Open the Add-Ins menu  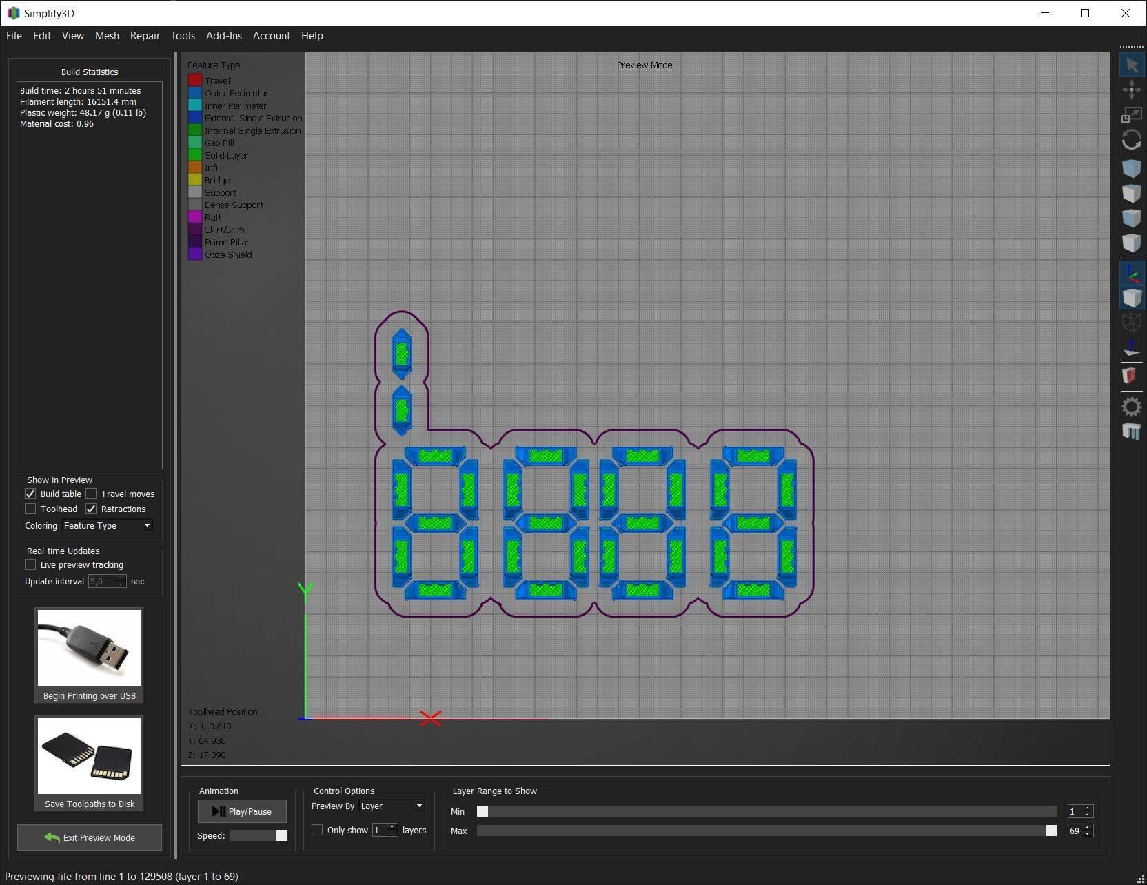coord(223,36)
